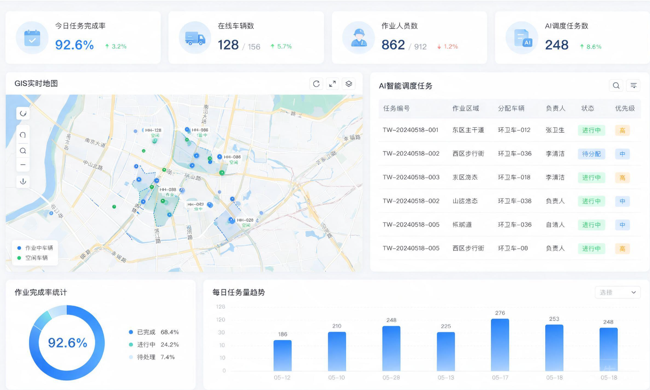
Task: Click the circular arrow icon atop map toolbar
Action: (x=23, y=113)
